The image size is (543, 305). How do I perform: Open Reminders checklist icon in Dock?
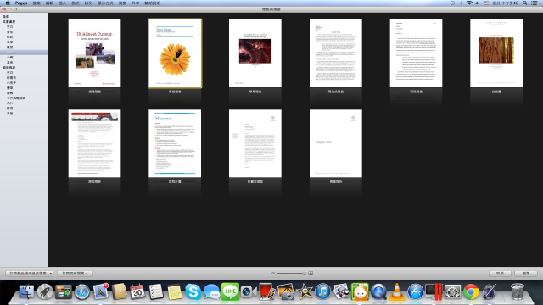point(156,291)
